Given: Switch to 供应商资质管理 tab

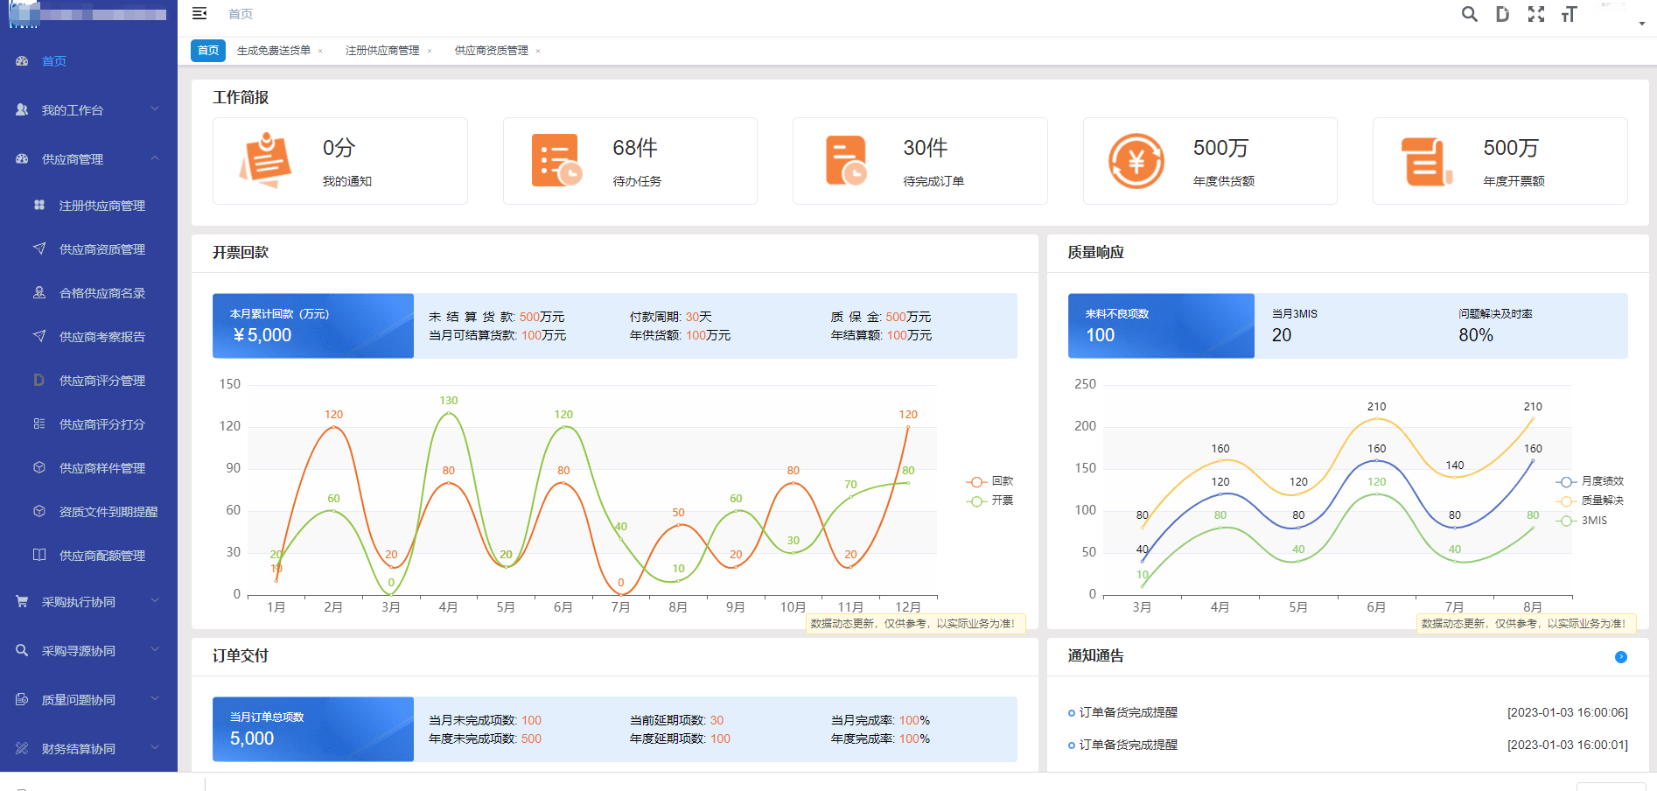Looking at the screenshot, I should tap(492, 51).
